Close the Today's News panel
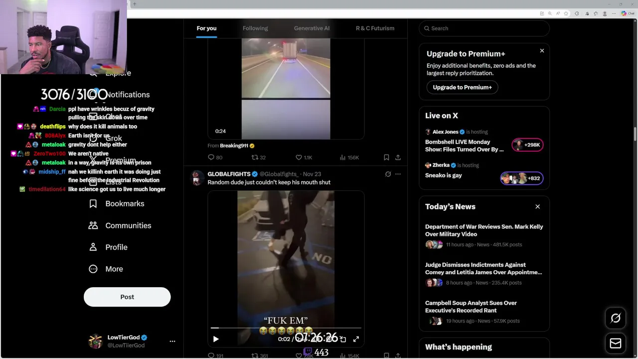Viewport: 638px width, 359px height. (x=537, y=206)
